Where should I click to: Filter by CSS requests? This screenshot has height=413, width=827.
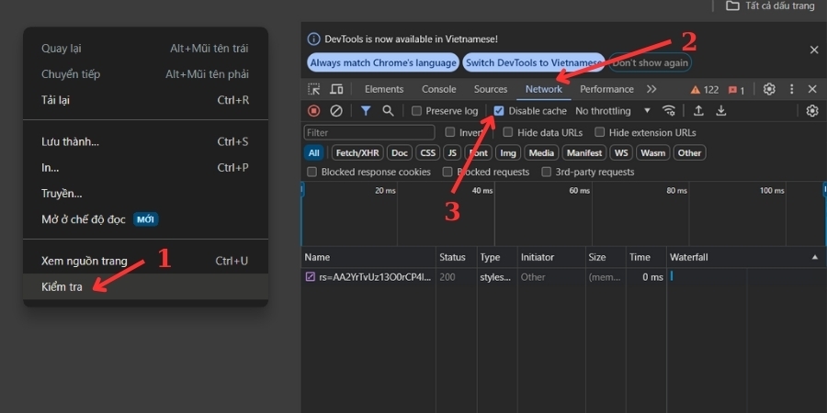[x=427, y=152]
